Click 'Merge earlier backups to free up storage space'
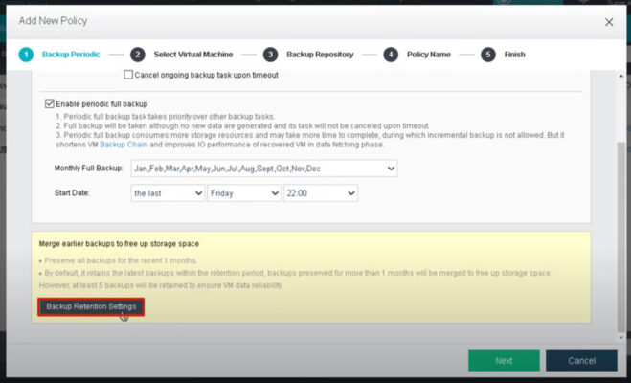631x383 pixels. pyautogui.click(x=119, y=244)
